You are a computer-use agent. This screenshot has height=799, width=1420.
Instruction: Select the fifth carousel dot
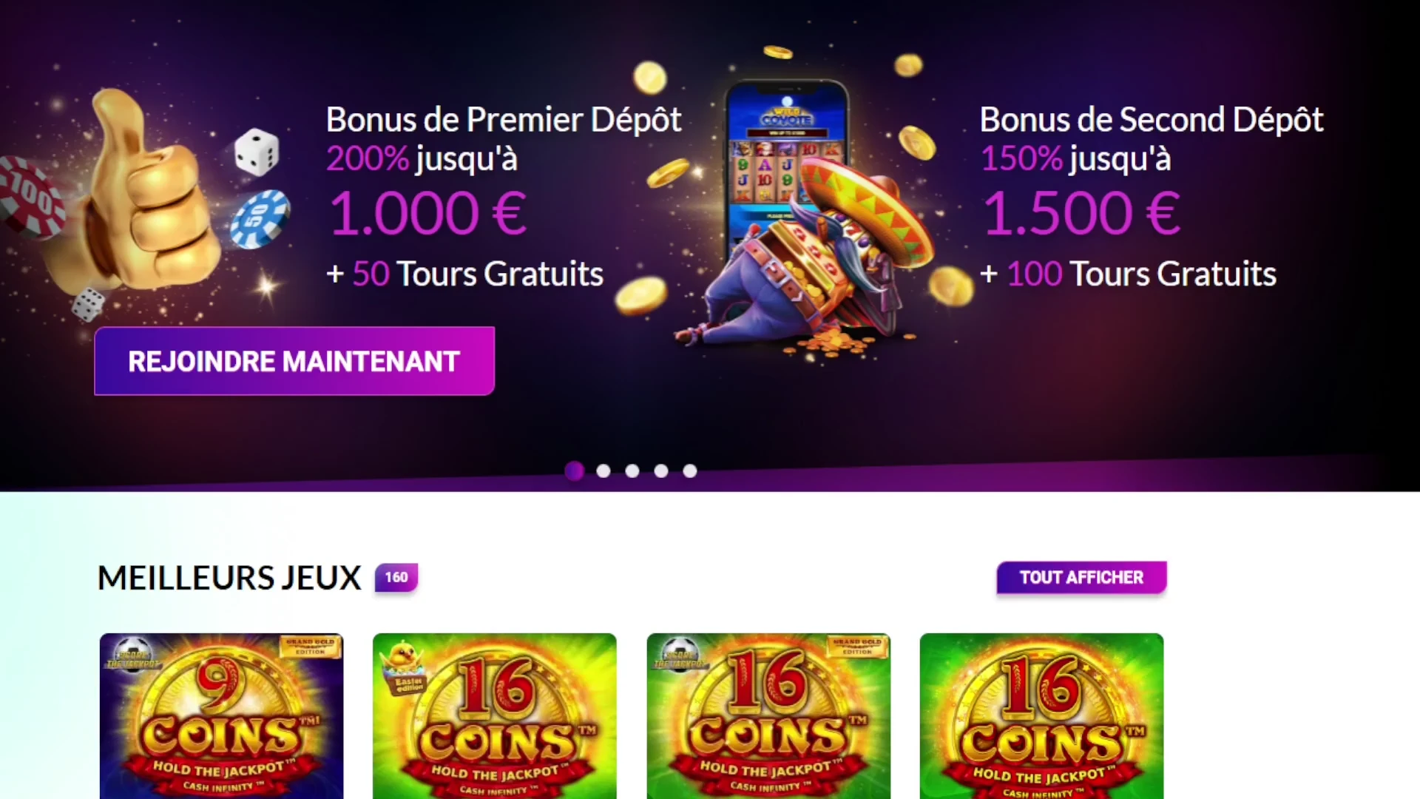coord(690,471)
